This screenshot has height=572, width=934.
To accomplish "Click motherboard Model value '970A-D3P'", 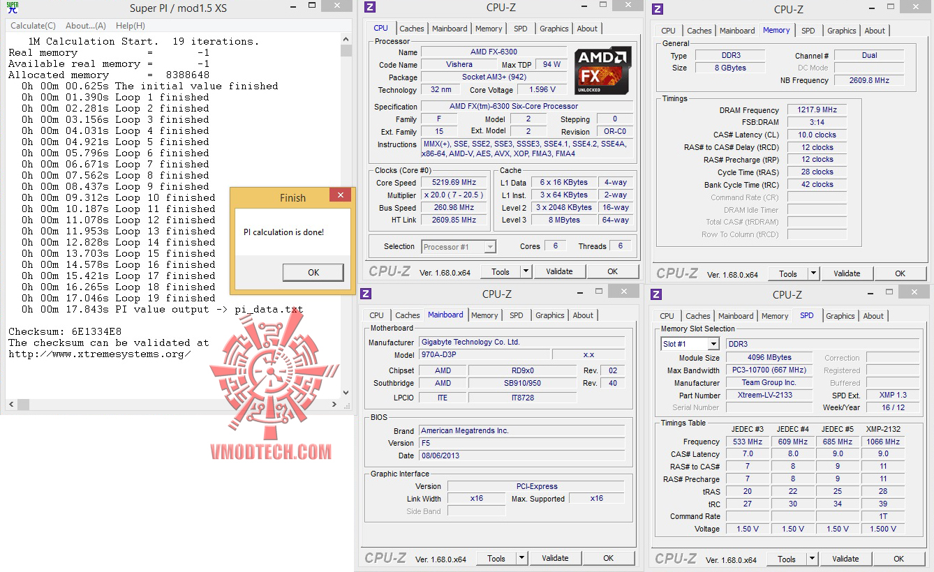I will click(x=484, y=355).
